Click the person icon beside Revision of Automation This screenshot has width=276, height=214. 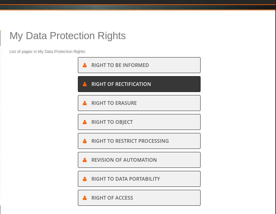point(85,160)
